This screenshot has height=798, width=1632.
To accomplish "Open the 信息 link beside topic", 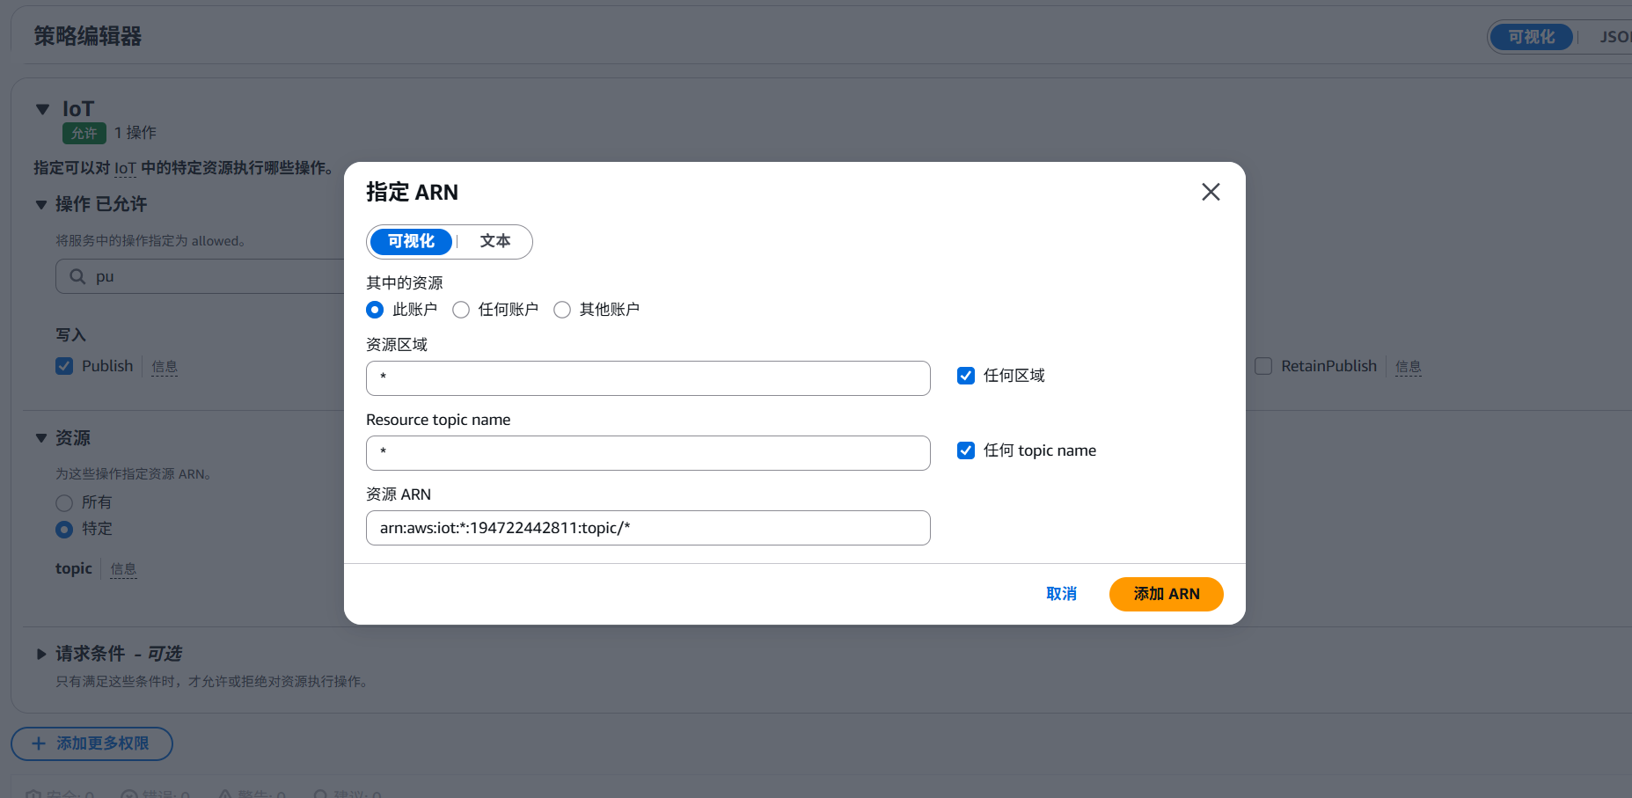I will (x=123, y=569).
